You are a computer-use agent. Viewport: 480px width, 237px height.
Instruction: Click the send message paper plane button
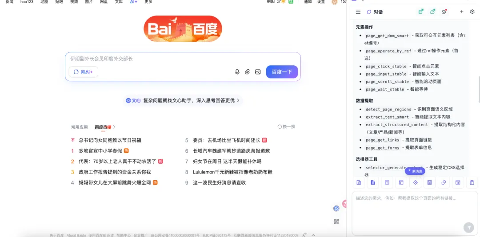(468, 227)
